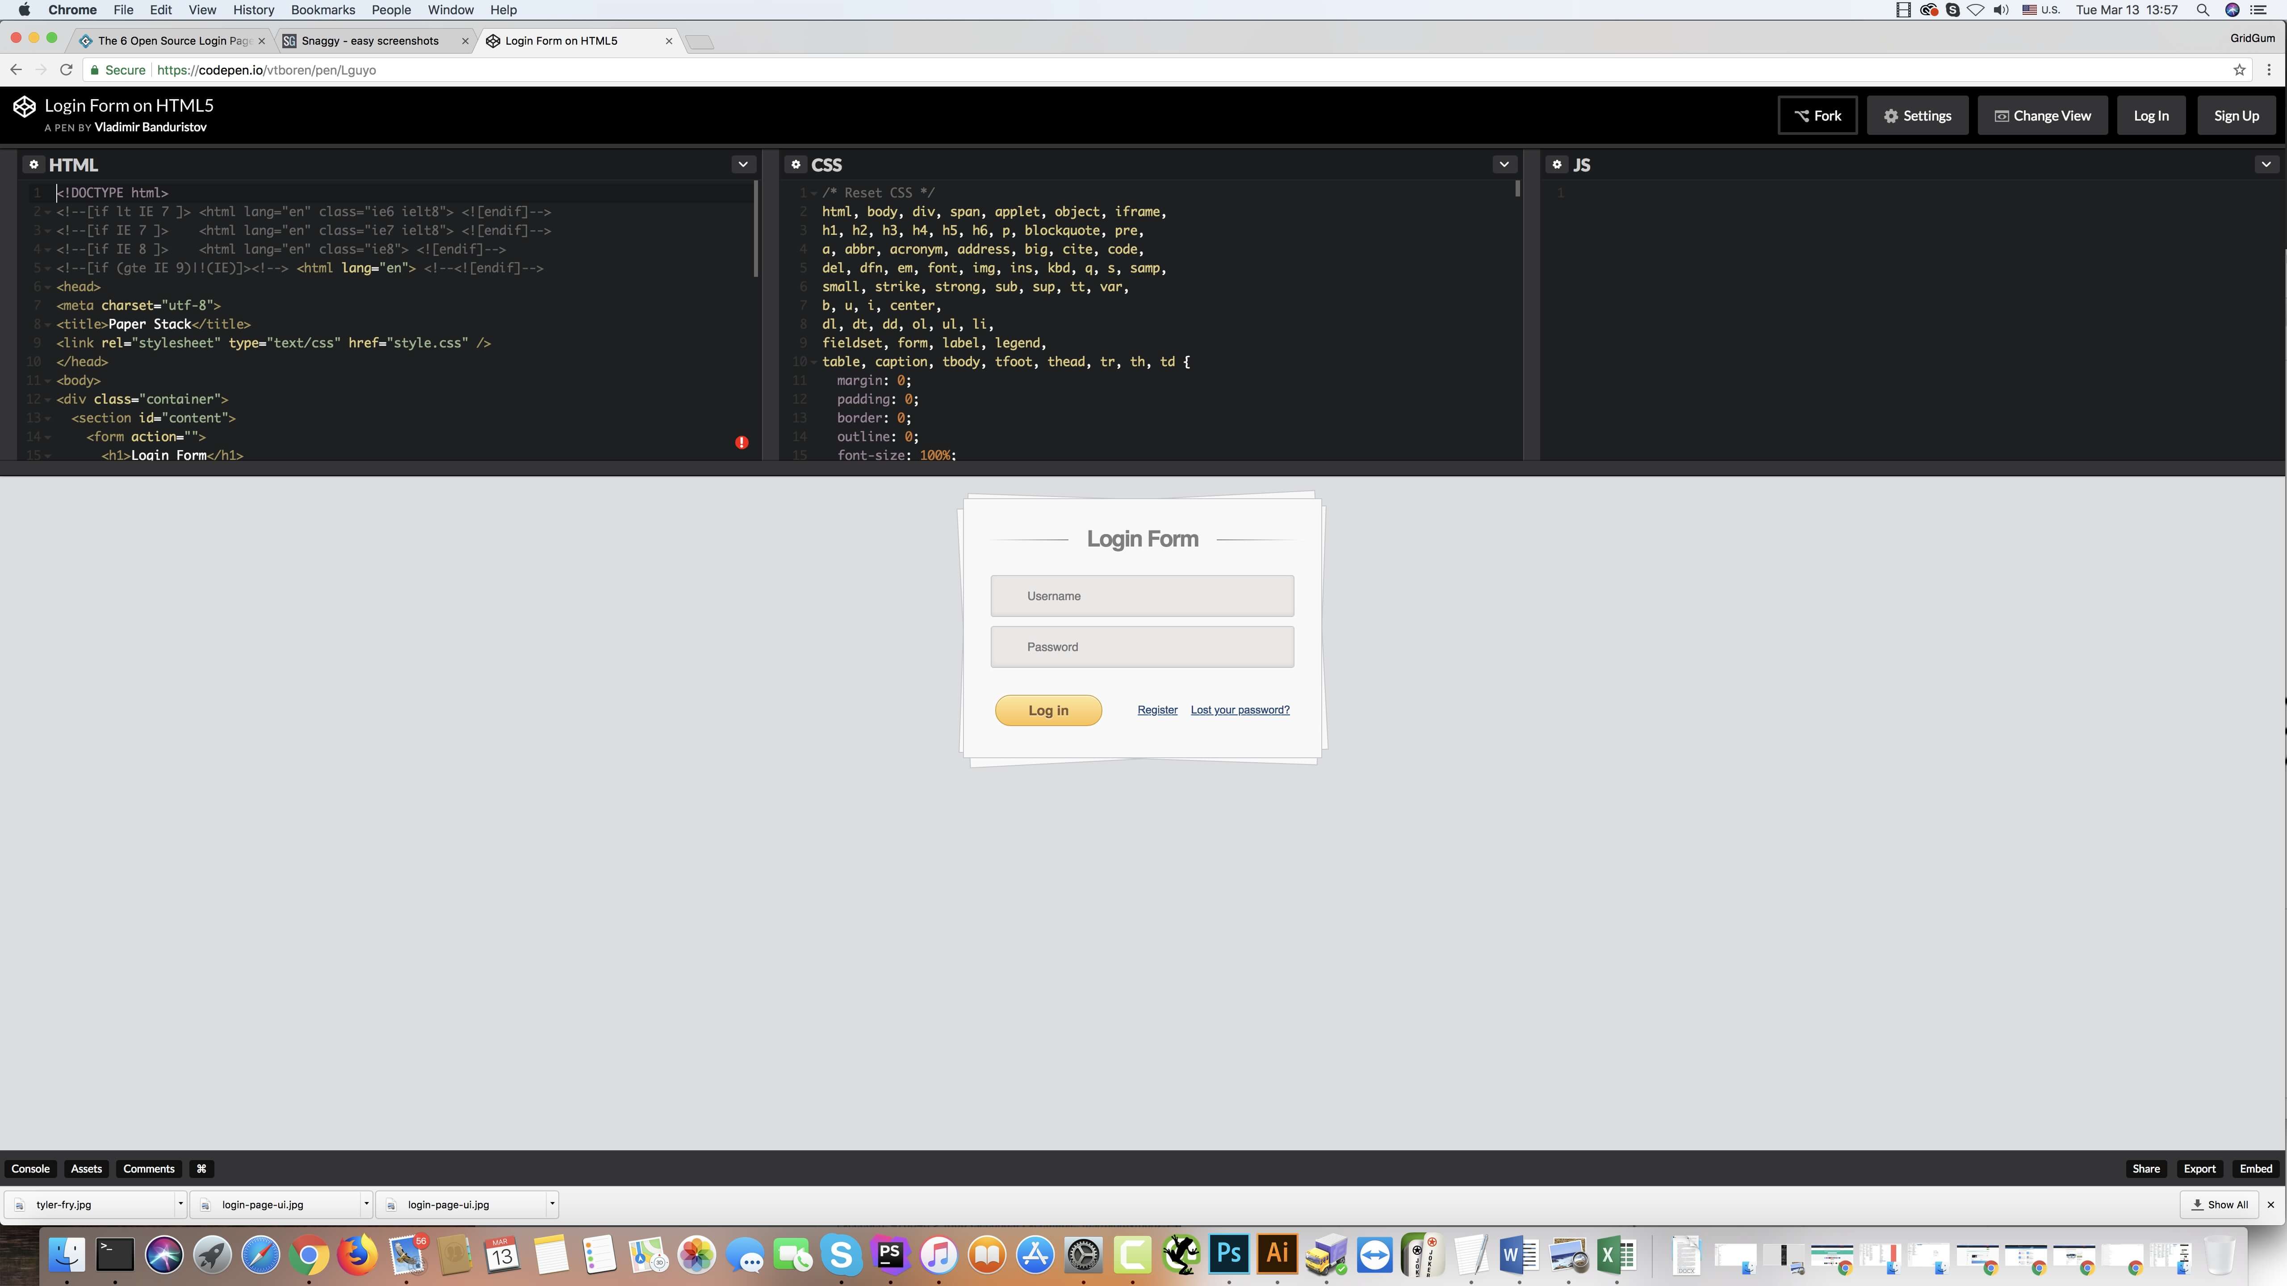Open Chrome three-dot menu
This screenshot has height=1286, width=2287.
tap(2268, 70)
